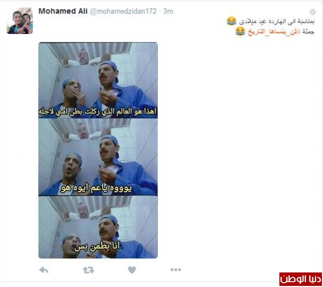Open the @mohamedzidan172 handle link
The image size is (323, 287).
[123, 11]
